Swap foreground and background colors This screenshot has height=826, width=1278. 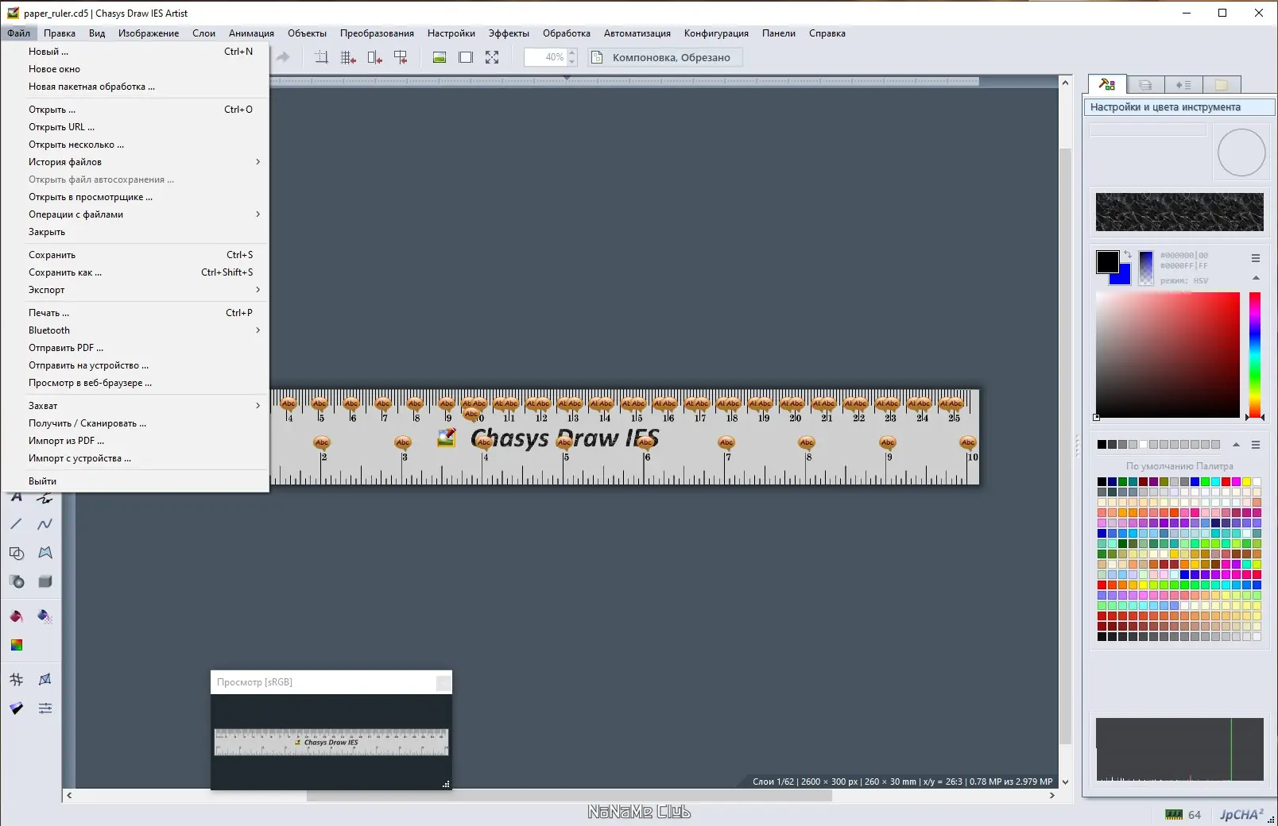1127,255
